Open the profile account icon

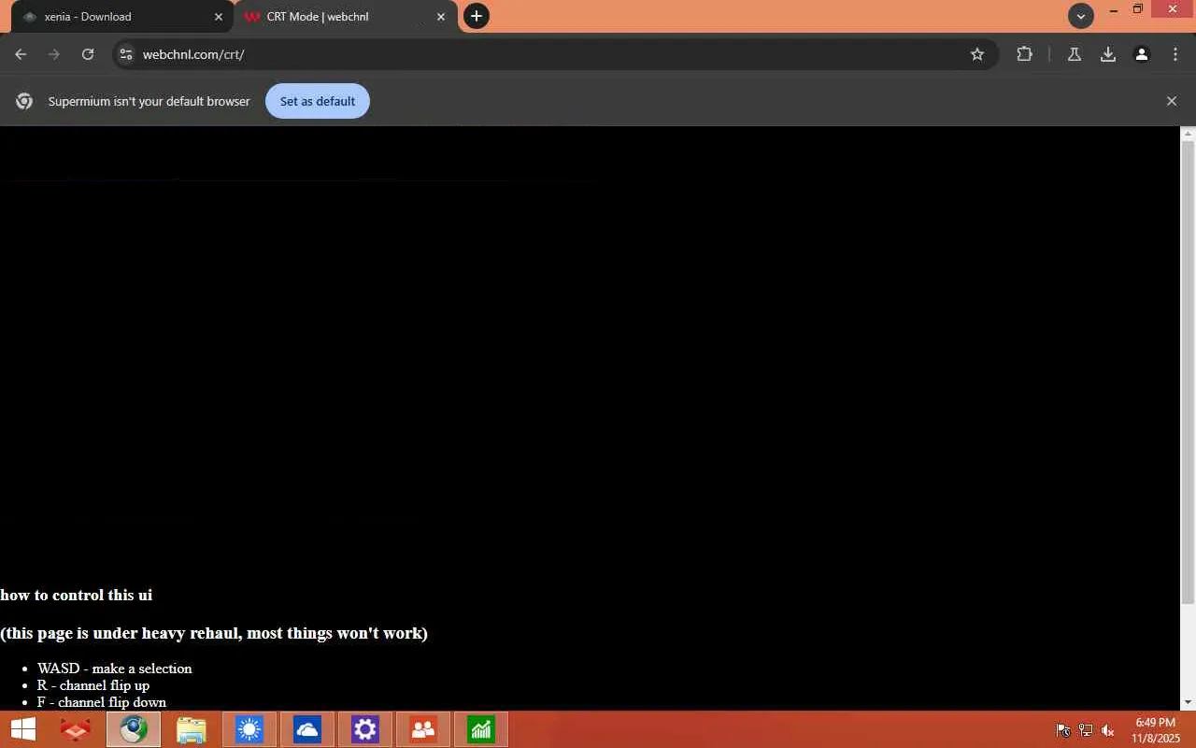point(1142,54)
